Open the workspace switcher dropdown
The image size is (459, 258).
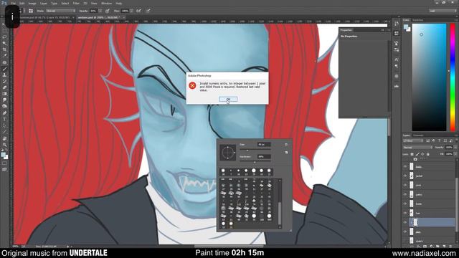click(443, 11)
